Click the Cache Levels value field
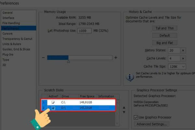 pos(174,58)
